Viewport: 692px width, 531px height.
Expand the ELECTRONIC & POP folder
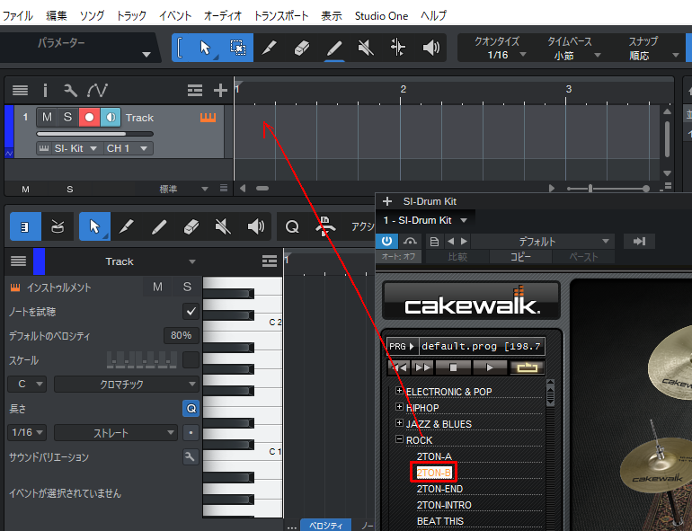pyautogui.click(x=399, y=391)
